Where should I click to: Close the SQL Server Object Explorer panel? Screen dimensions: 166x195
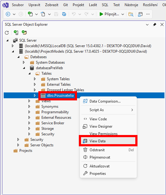[x=162, y=24]
